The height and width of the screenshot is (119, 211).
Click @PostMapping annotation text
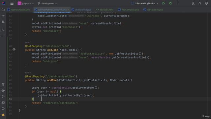[x=35, y=76]
